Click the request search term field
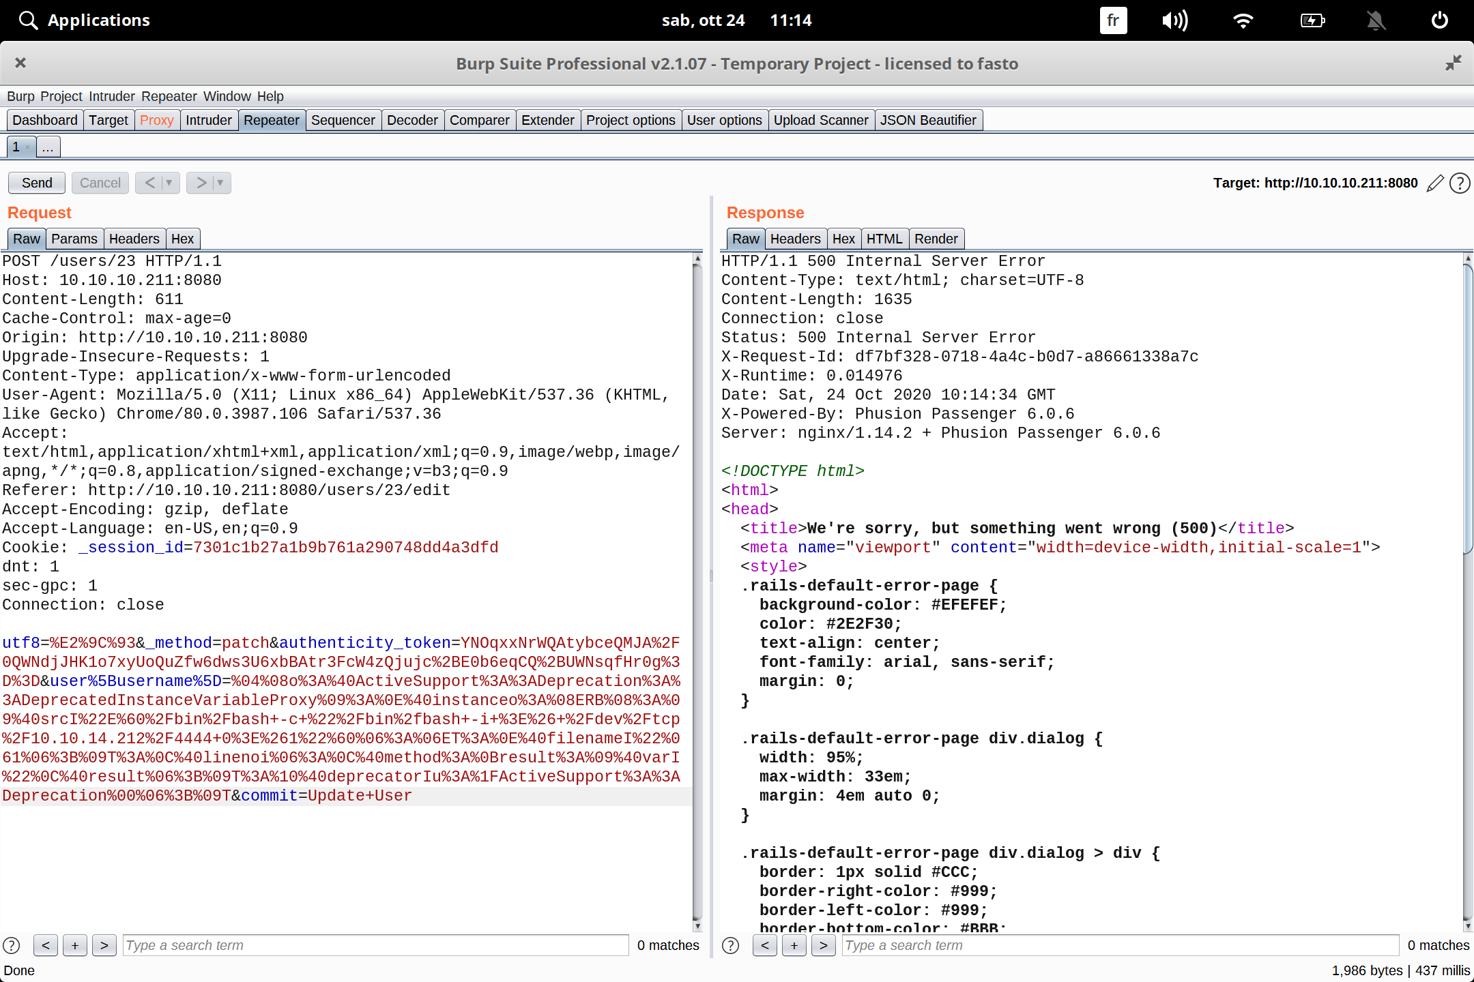Screen dimensions: 1474x982 pyautogui.click(x=375, y=945)
